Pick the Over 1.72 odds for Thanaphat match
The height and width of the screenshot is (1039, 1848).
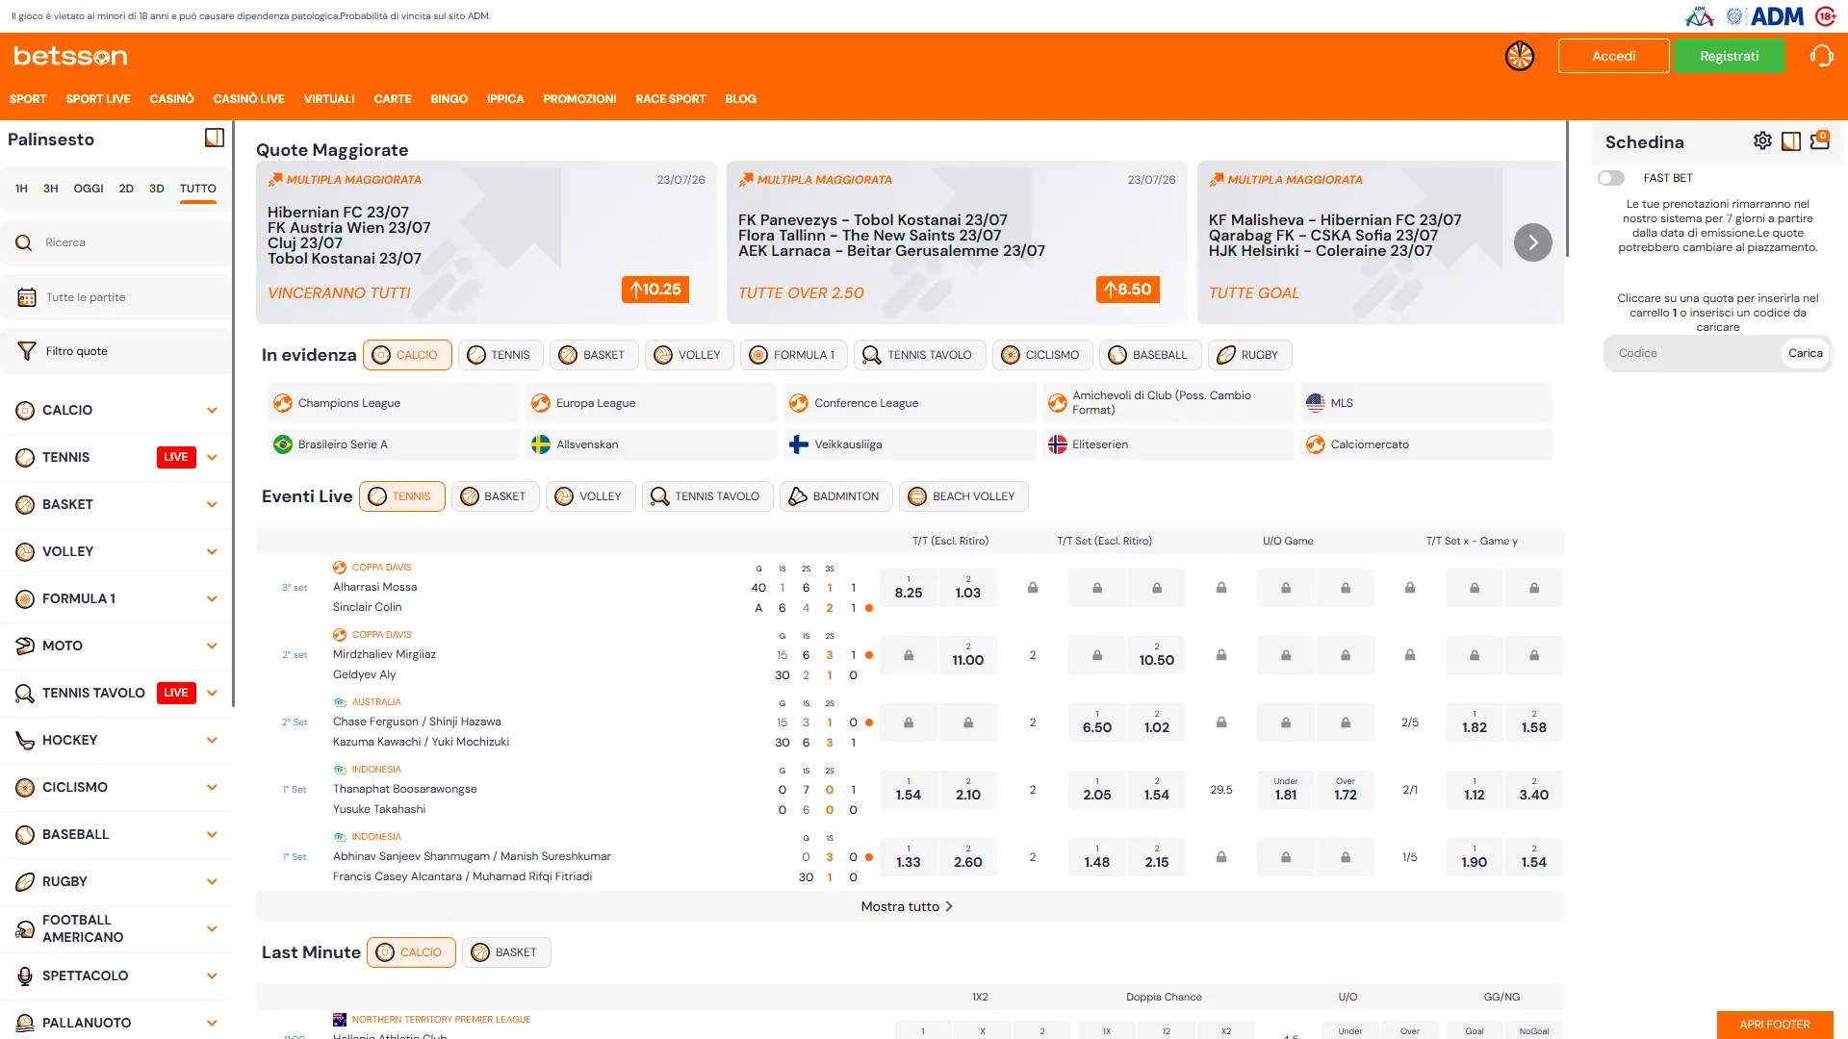pyautogui.click(x=1346, y=790)
